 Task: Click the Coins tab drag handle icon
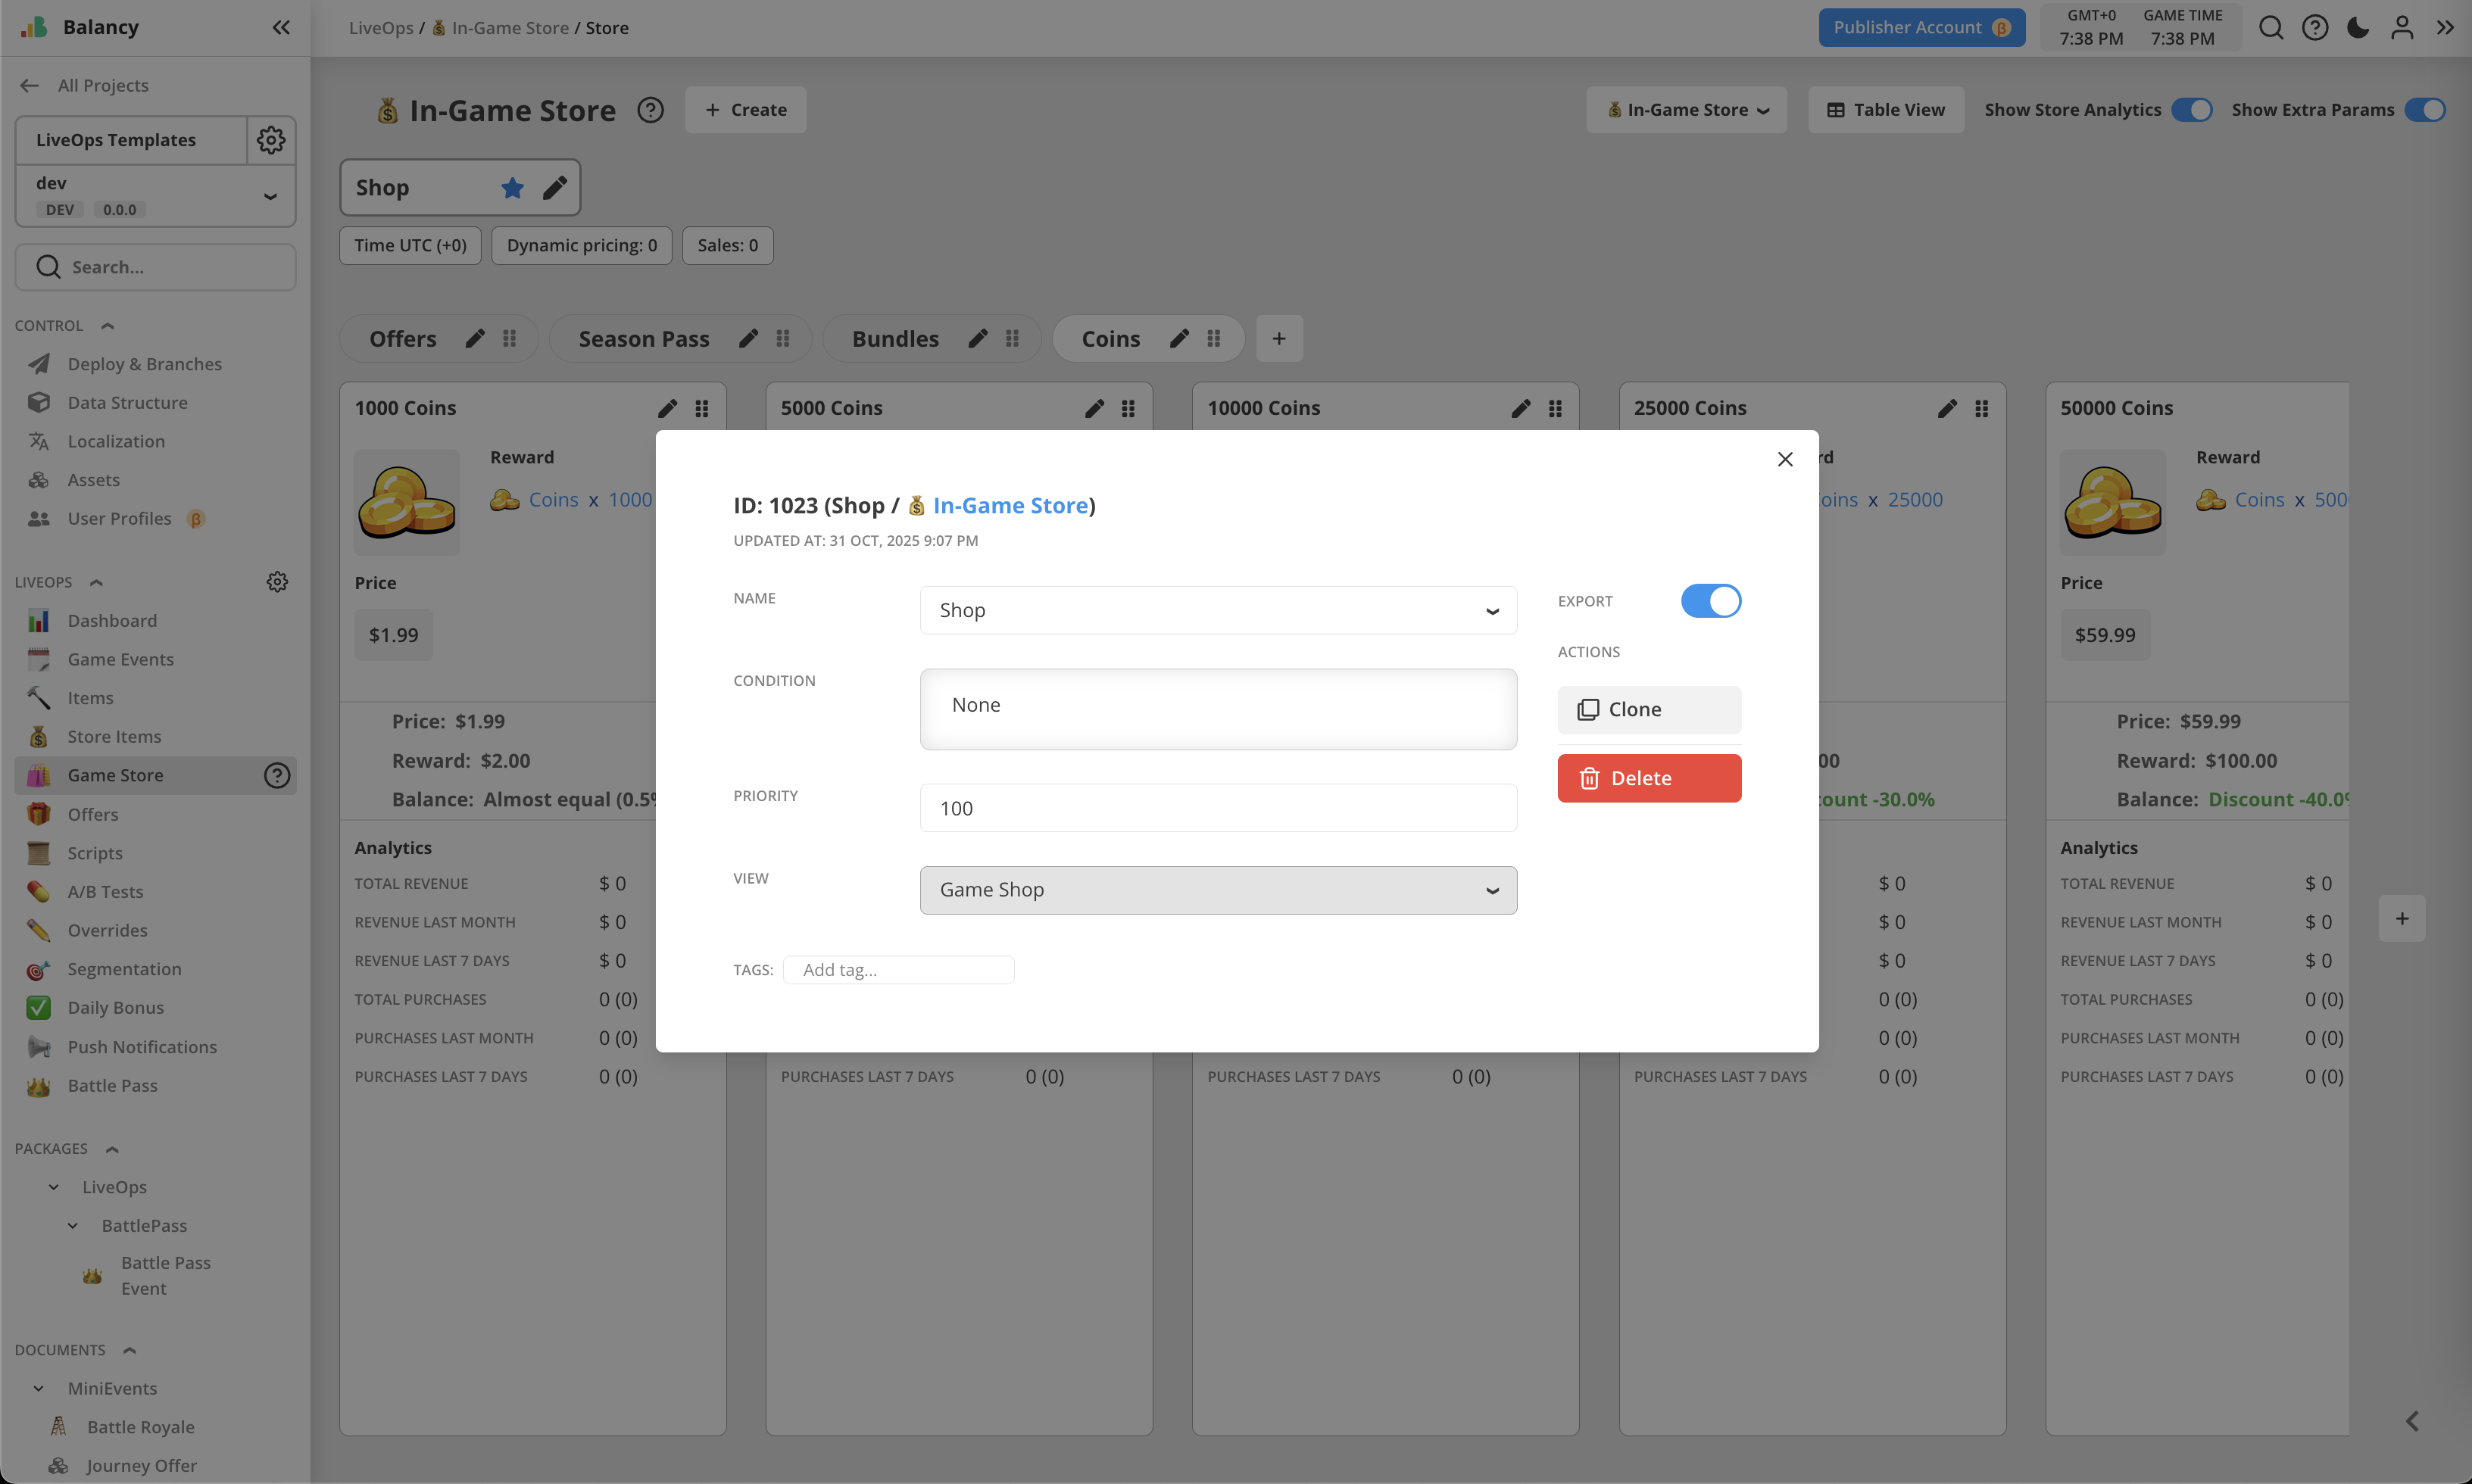[x=1214, y=339]
